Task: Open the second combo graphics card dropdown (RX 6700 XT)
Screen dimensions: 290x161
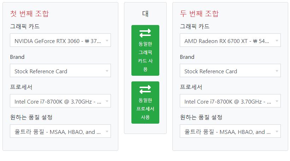Action: (230, 40)
